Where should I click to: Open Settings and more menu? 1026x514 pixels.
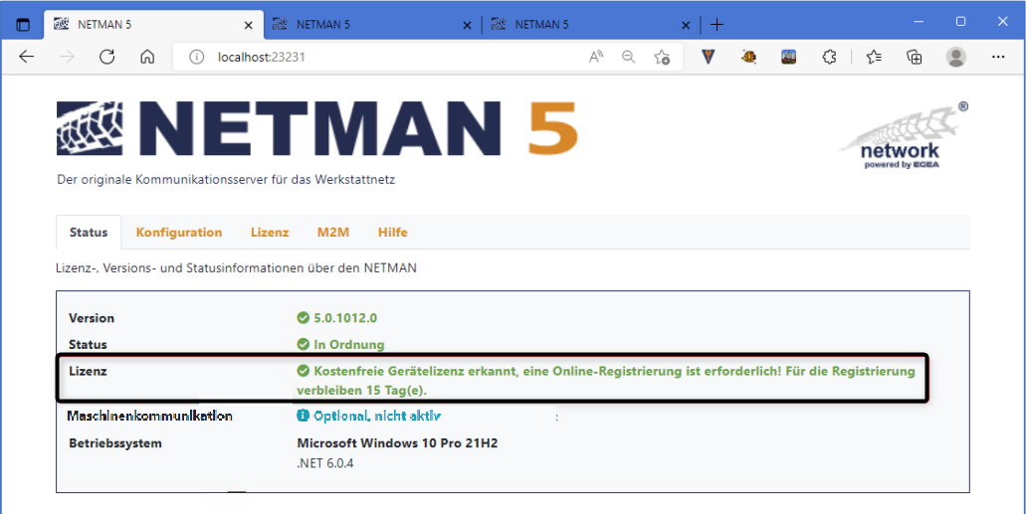(x=998, y=57)
